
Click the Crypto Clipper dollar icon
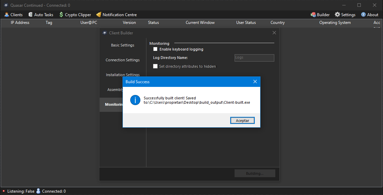point(61,15)
